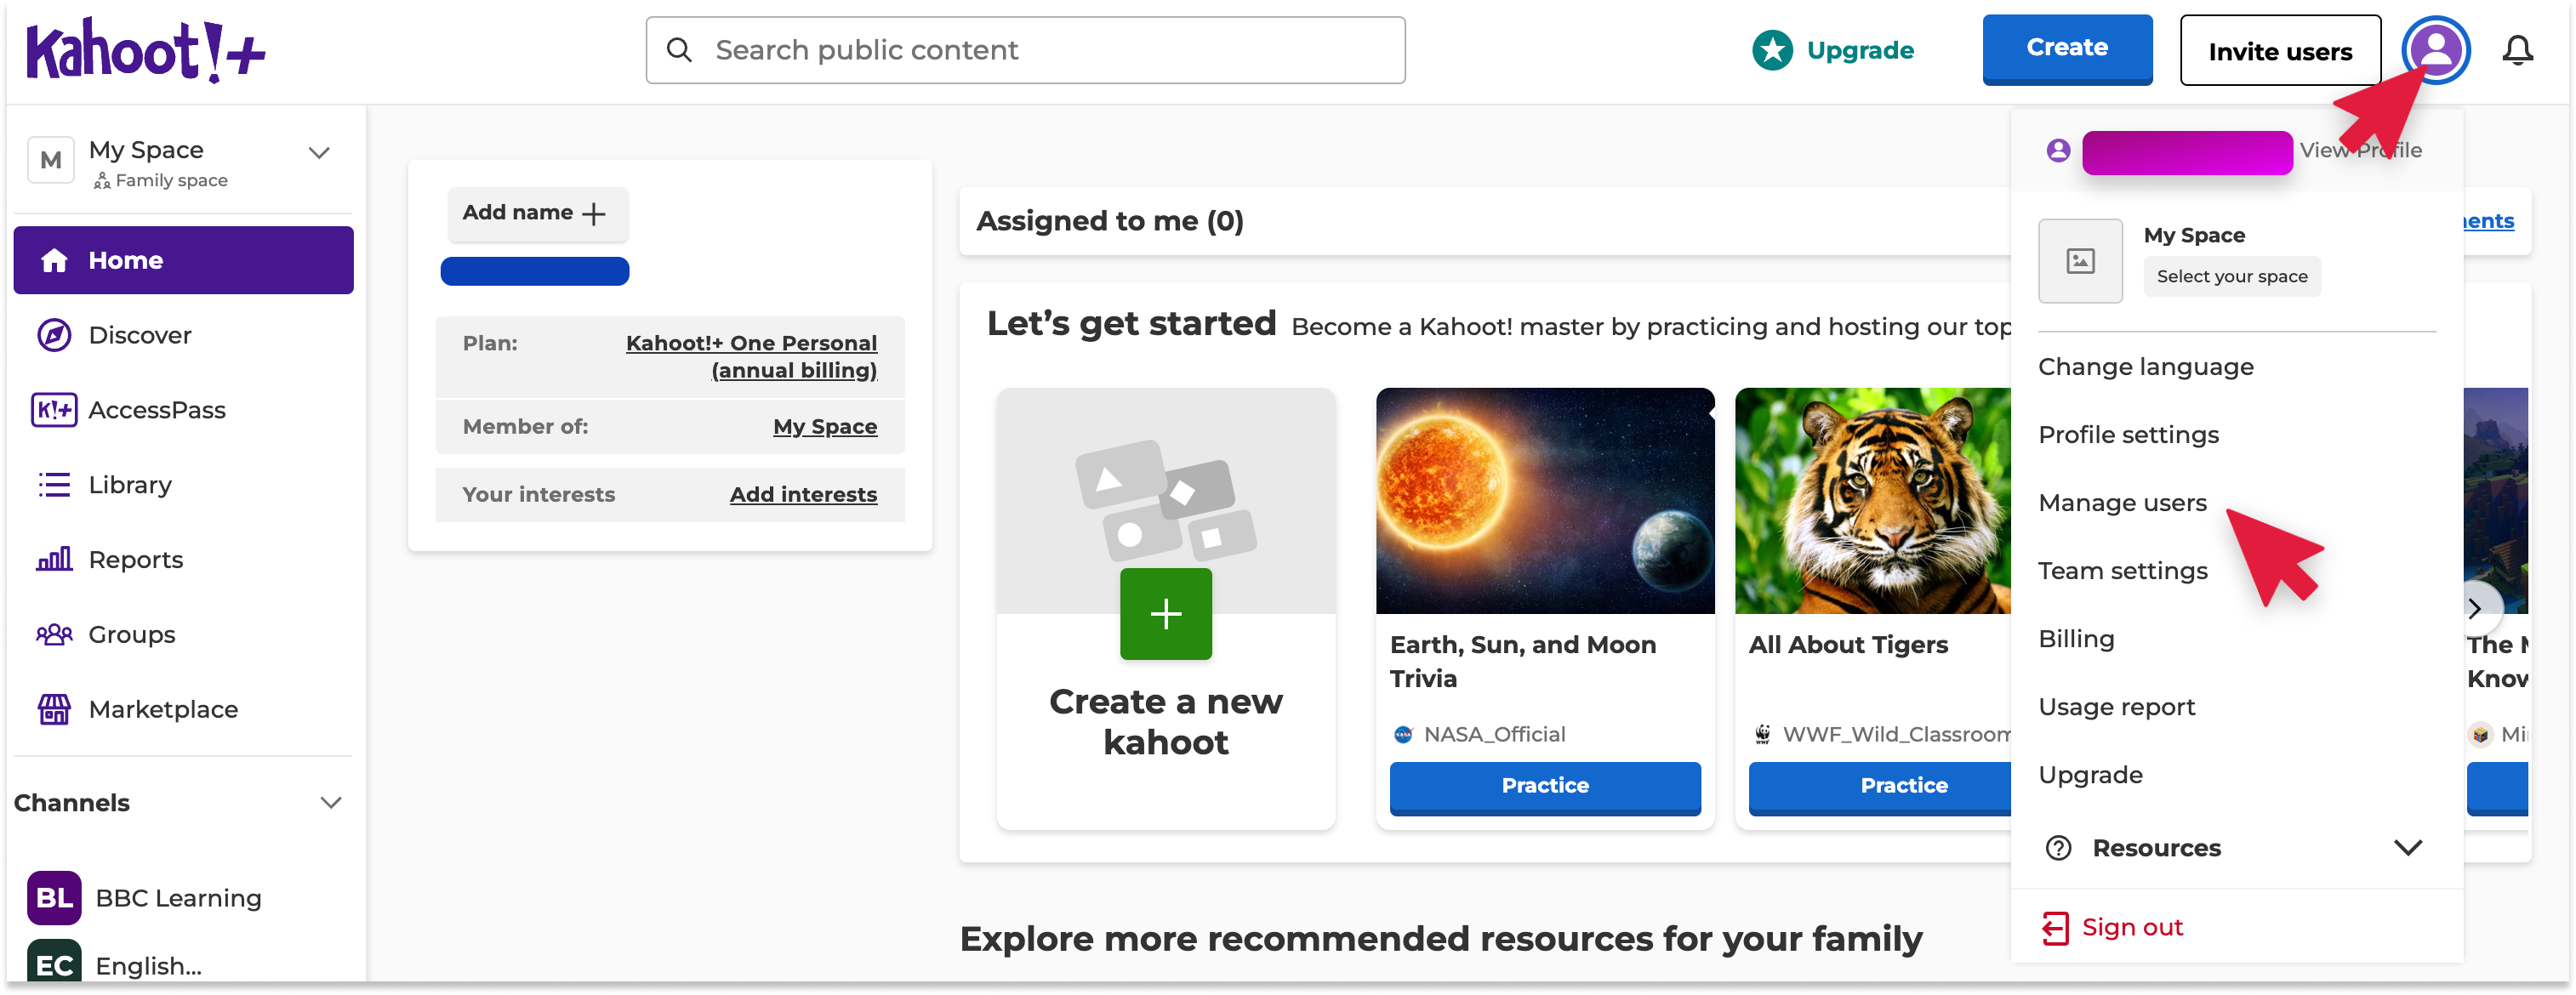Choose Upgrade in the profile menu
Viewport: 2576px width, 995px height.
pyautogui.click(x=2090, y=775)
